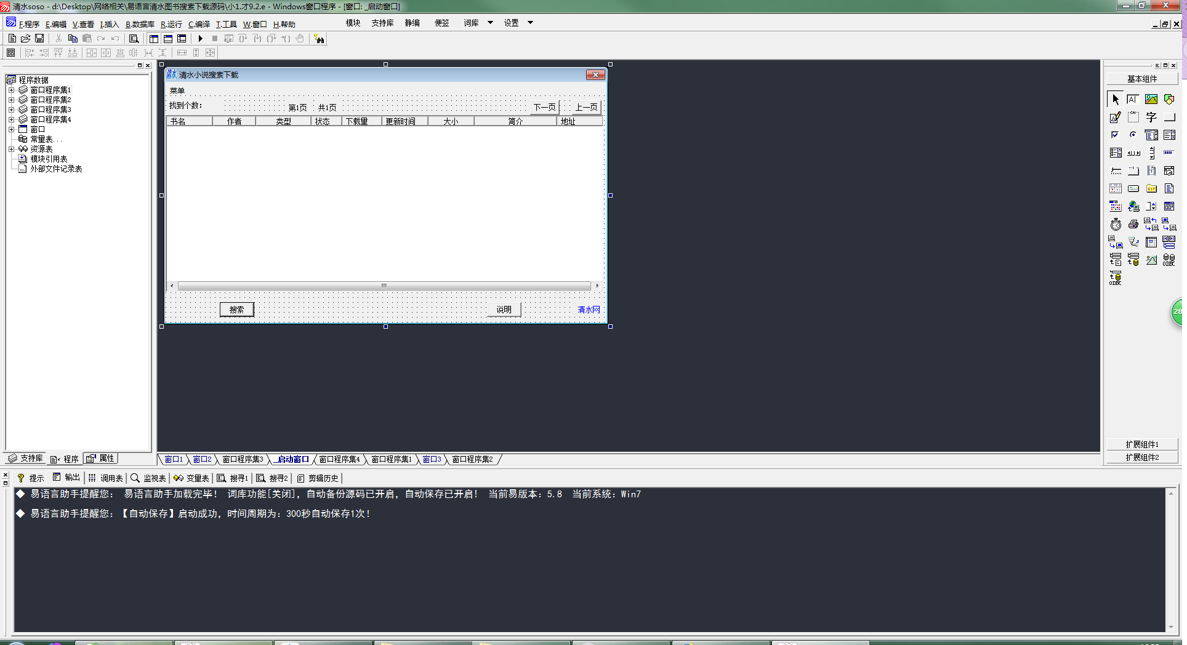The image size is (1187, 645).
Task: Expand the 窗口程序集1 tree node
Action: click(x=11, y=90)
